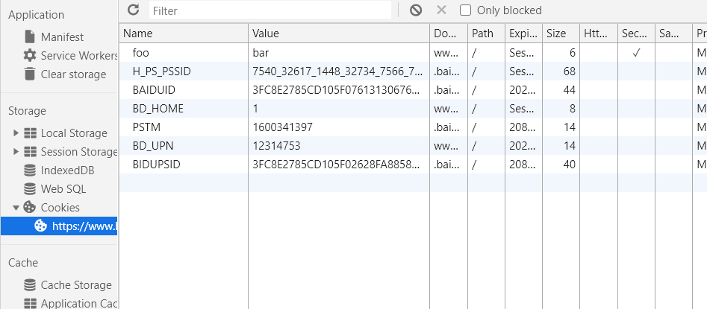Select the https://www cookie origin entry
The height and width of the screenshot is (309, 707).
84,226
